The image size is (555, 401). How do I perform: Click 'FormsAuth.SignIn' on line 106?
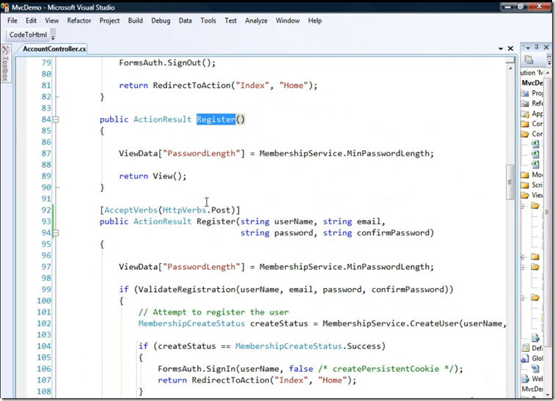point(196,369)
